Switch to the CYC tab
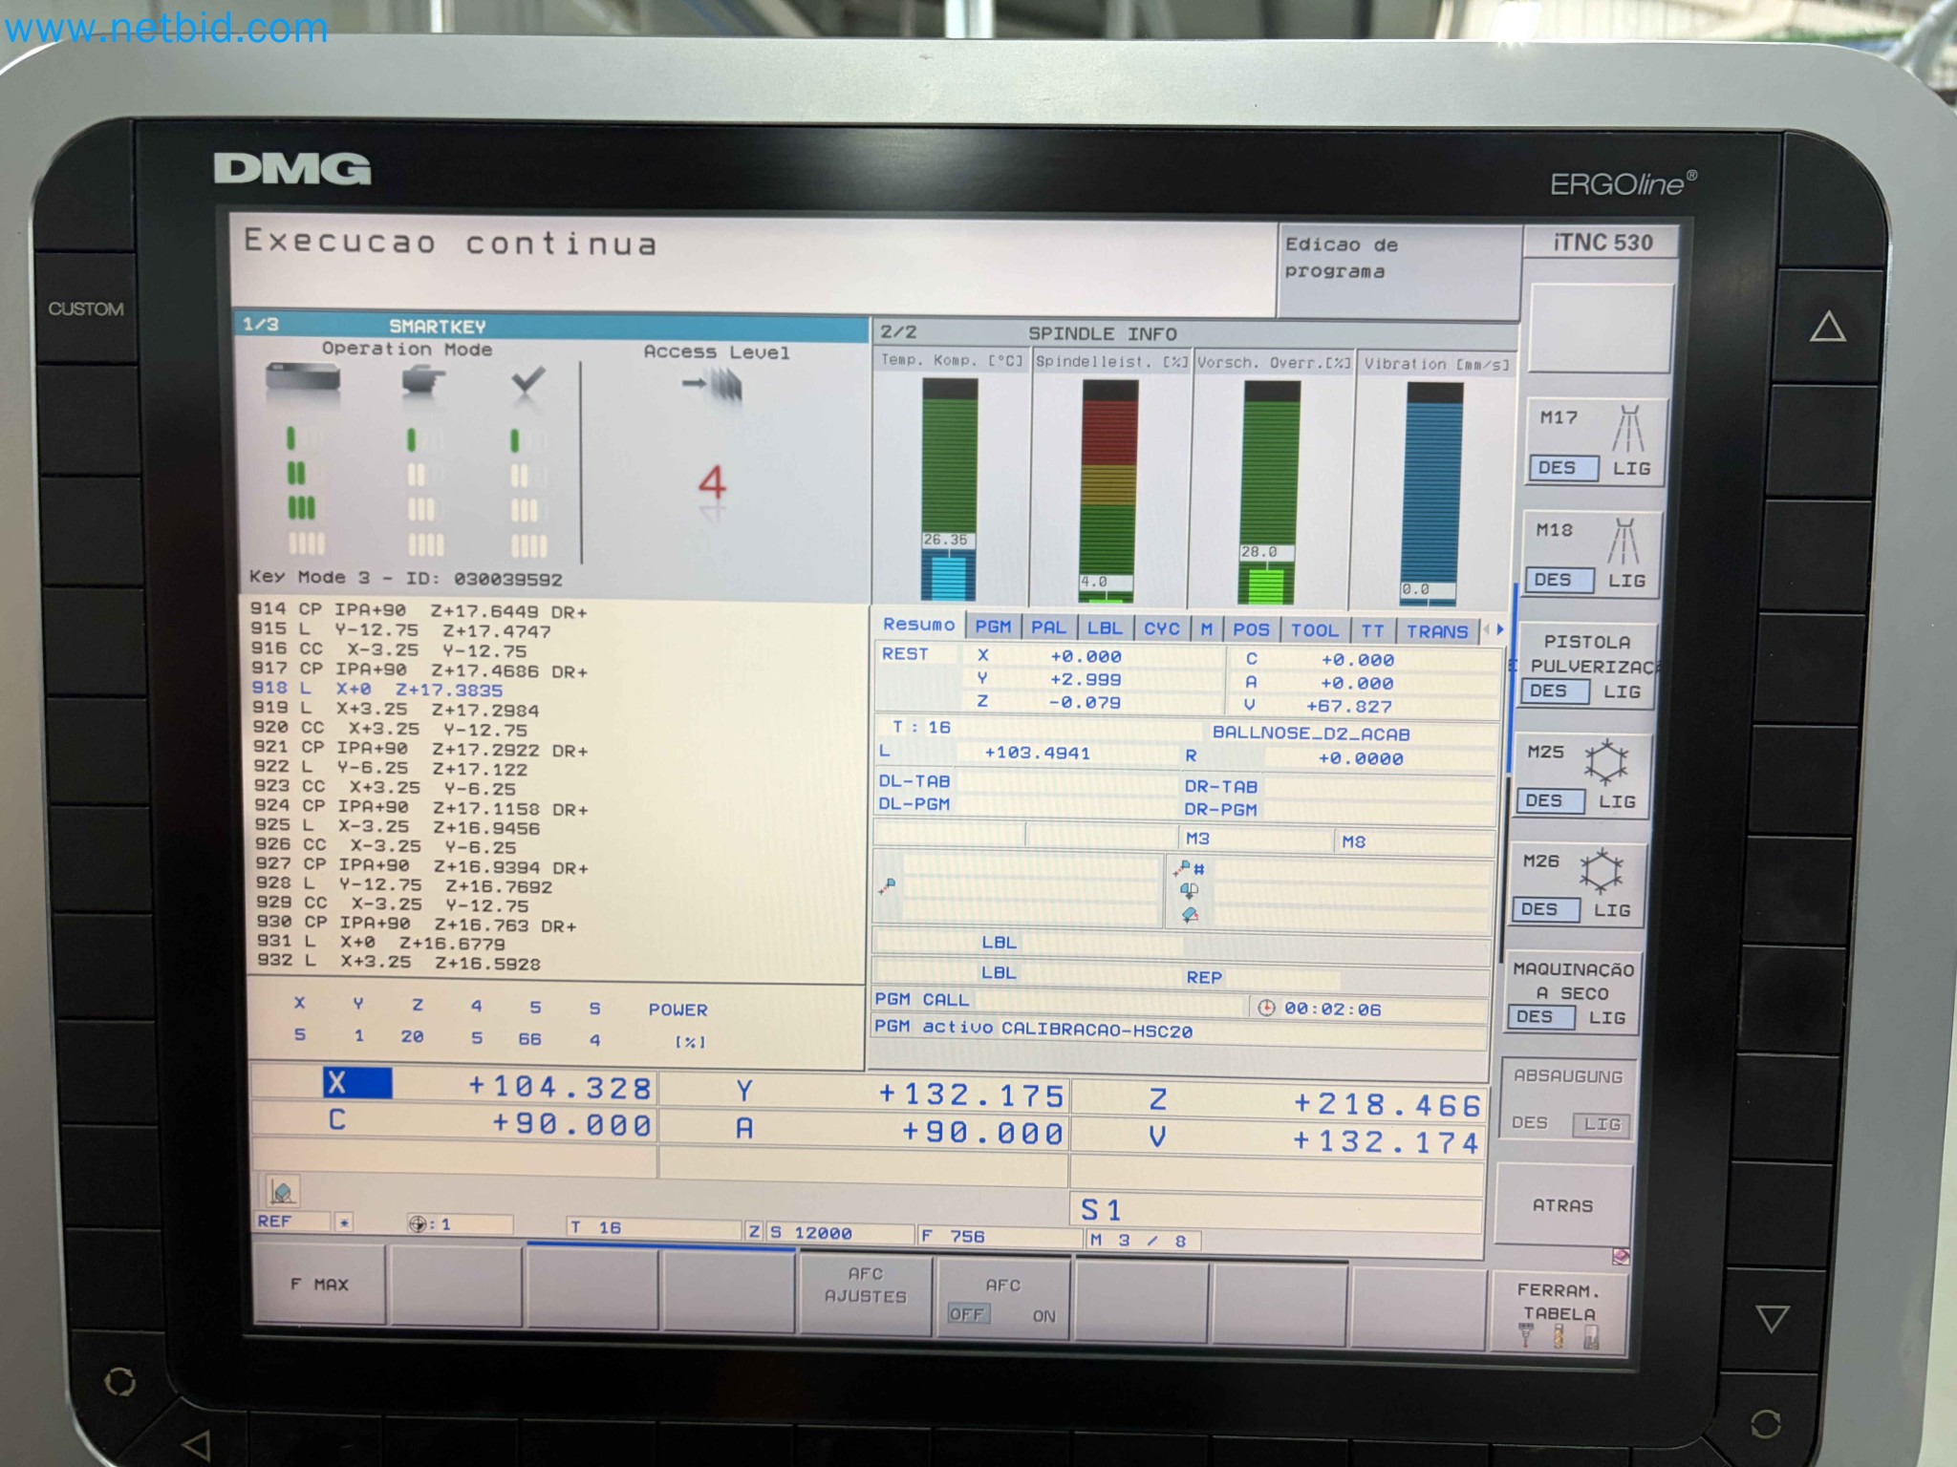 1162,628
